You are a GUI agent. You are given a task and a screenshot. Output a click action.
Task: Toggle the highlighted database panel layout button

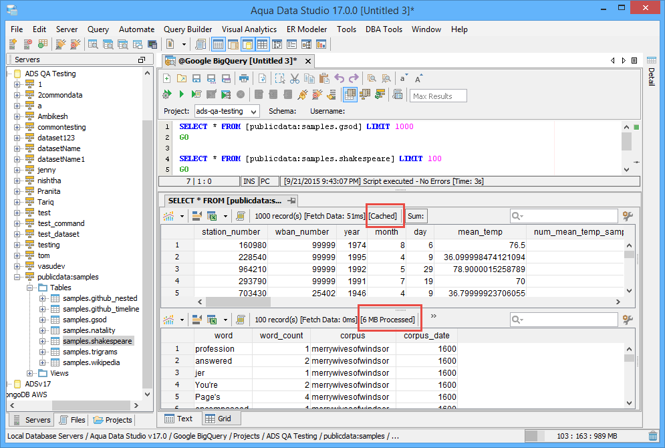click(x=247, y=44)
